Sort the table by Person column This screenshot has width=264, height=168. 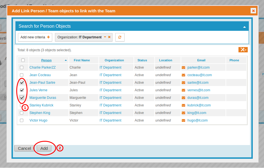tap(46, 60)
